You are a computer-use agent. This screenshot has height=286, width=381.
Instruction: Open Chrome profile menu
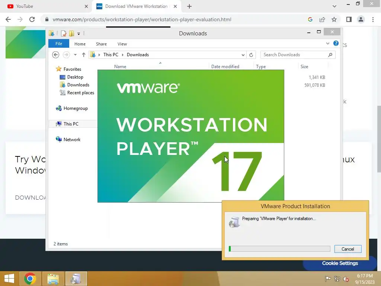tap(361, 19)
